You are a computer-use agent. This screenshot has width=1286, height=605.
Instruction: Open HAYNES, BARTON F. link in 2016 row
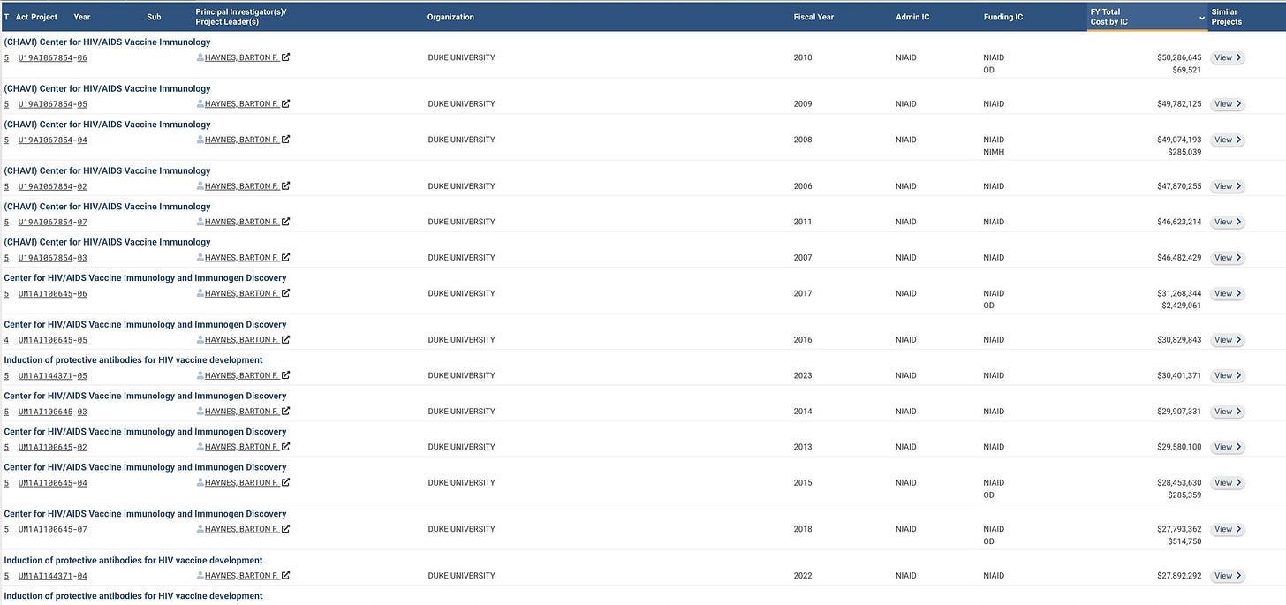(x=241, y=340)
